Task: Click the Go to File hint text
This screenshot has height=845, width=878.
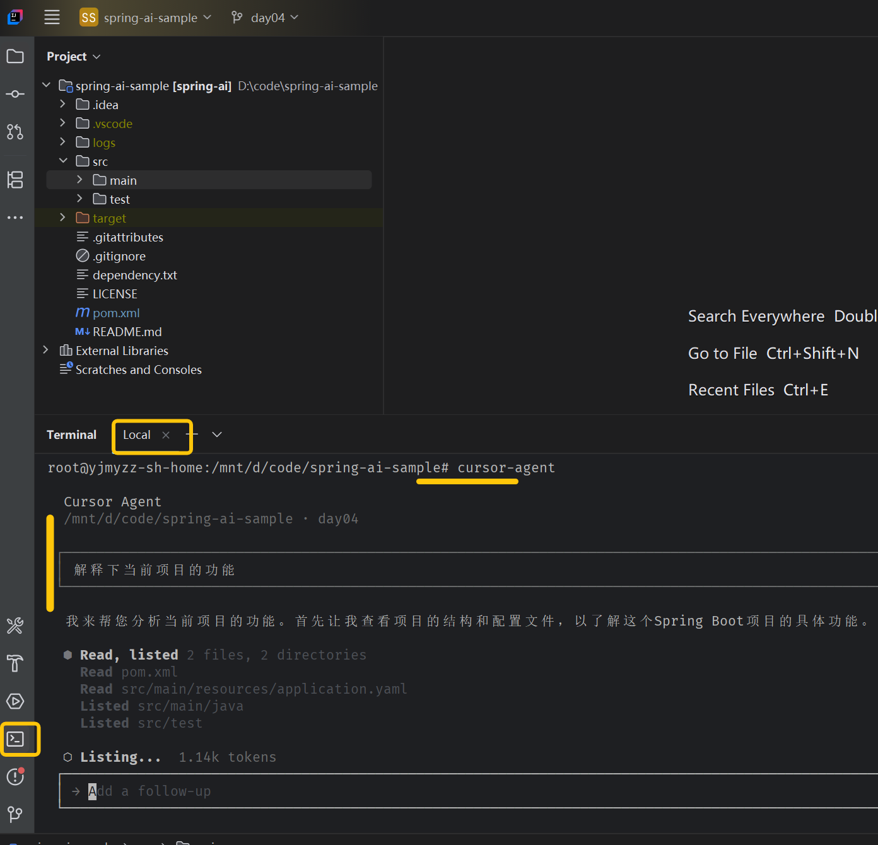Action: click(x=722, y=353)
